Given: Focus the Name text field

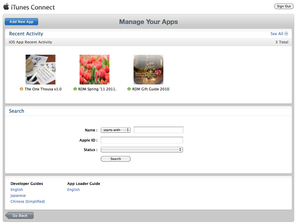Looking at the screenshot, I should coord(159,130).
